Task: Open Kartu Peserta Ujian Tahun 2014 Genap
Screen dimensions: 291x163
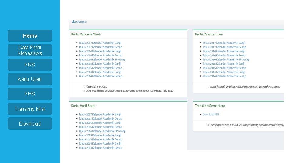Action: click(224, 76)
